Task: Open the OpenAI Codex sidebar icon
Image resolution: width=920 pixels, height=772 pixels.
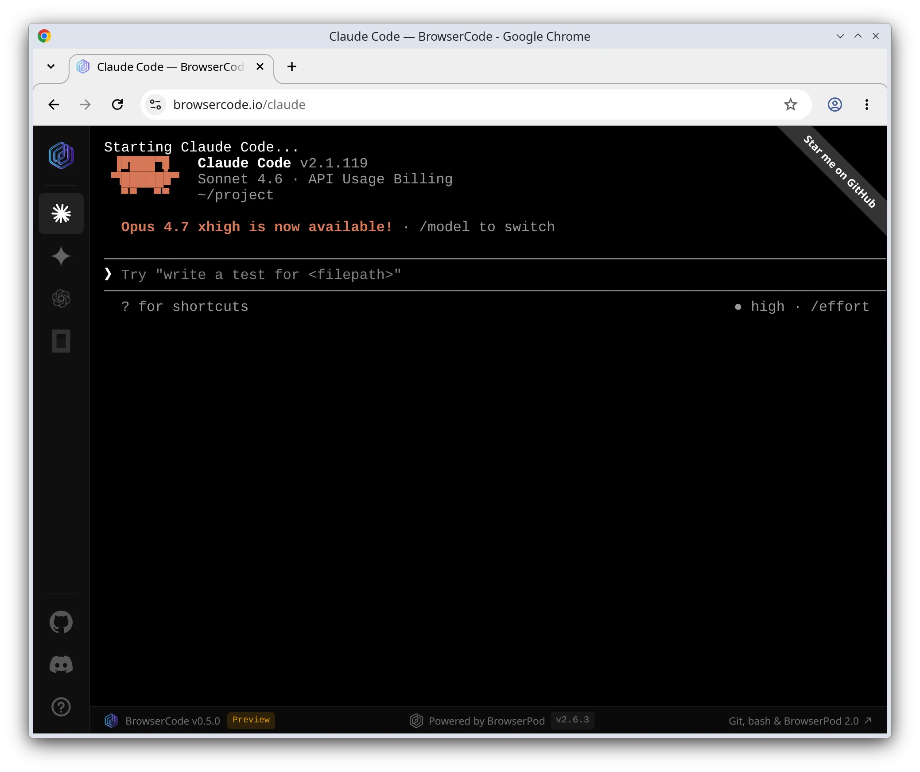Action: pos(61,299)
